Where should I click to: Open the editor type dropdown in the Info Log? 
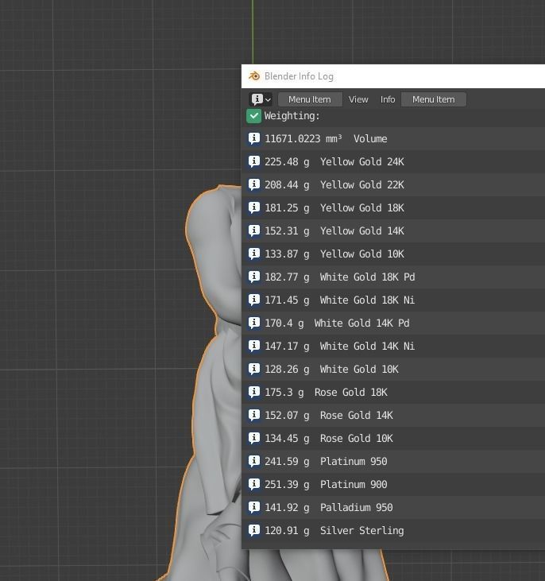[261, 99]
